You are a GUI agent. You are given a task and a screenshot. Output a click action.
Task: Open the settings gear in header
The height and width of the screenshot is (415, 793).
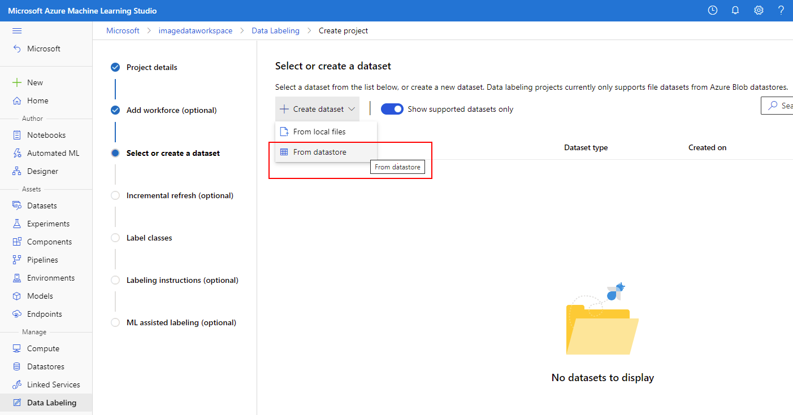759,10
